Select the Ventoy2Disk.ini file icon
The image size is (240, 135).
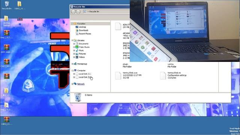click(x=163, y=76)
